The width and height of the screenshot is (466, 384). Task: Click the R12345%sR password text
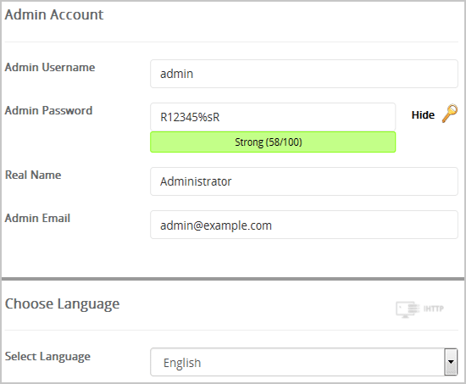pos(190,117)
